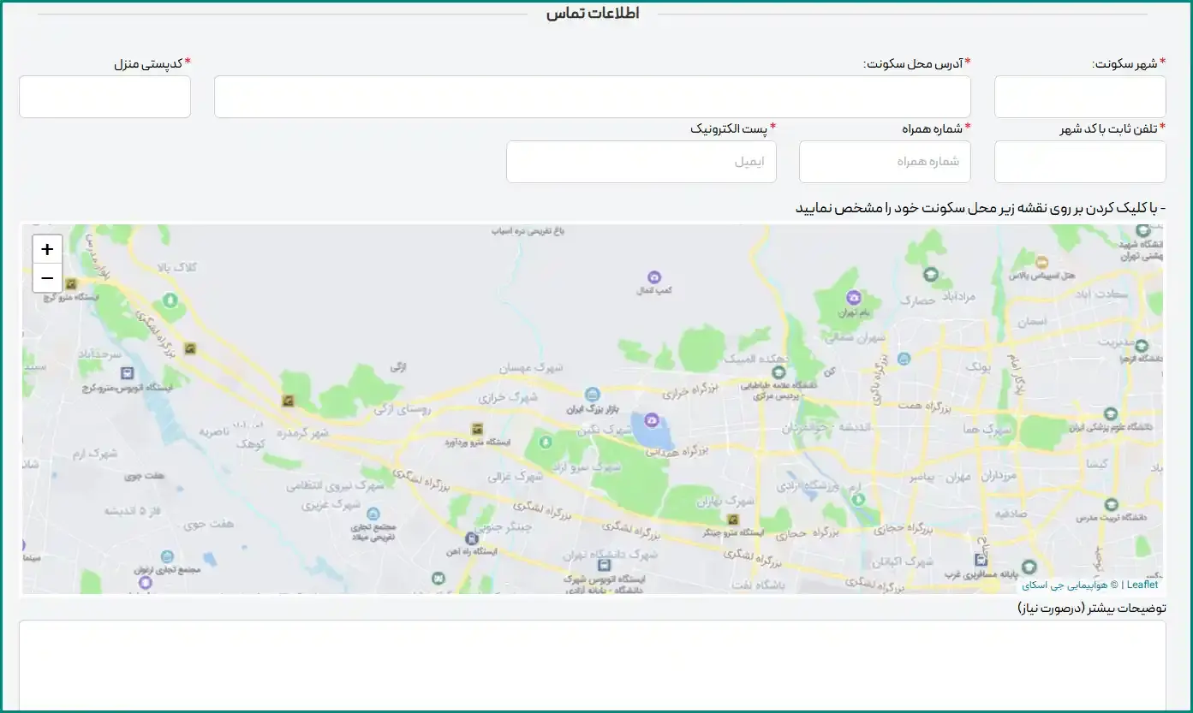The height and width of the screenshot is (713, 1193).
Task: Select the ایستگاه راه آهن train icon
Action: click(x=470, y=538)
